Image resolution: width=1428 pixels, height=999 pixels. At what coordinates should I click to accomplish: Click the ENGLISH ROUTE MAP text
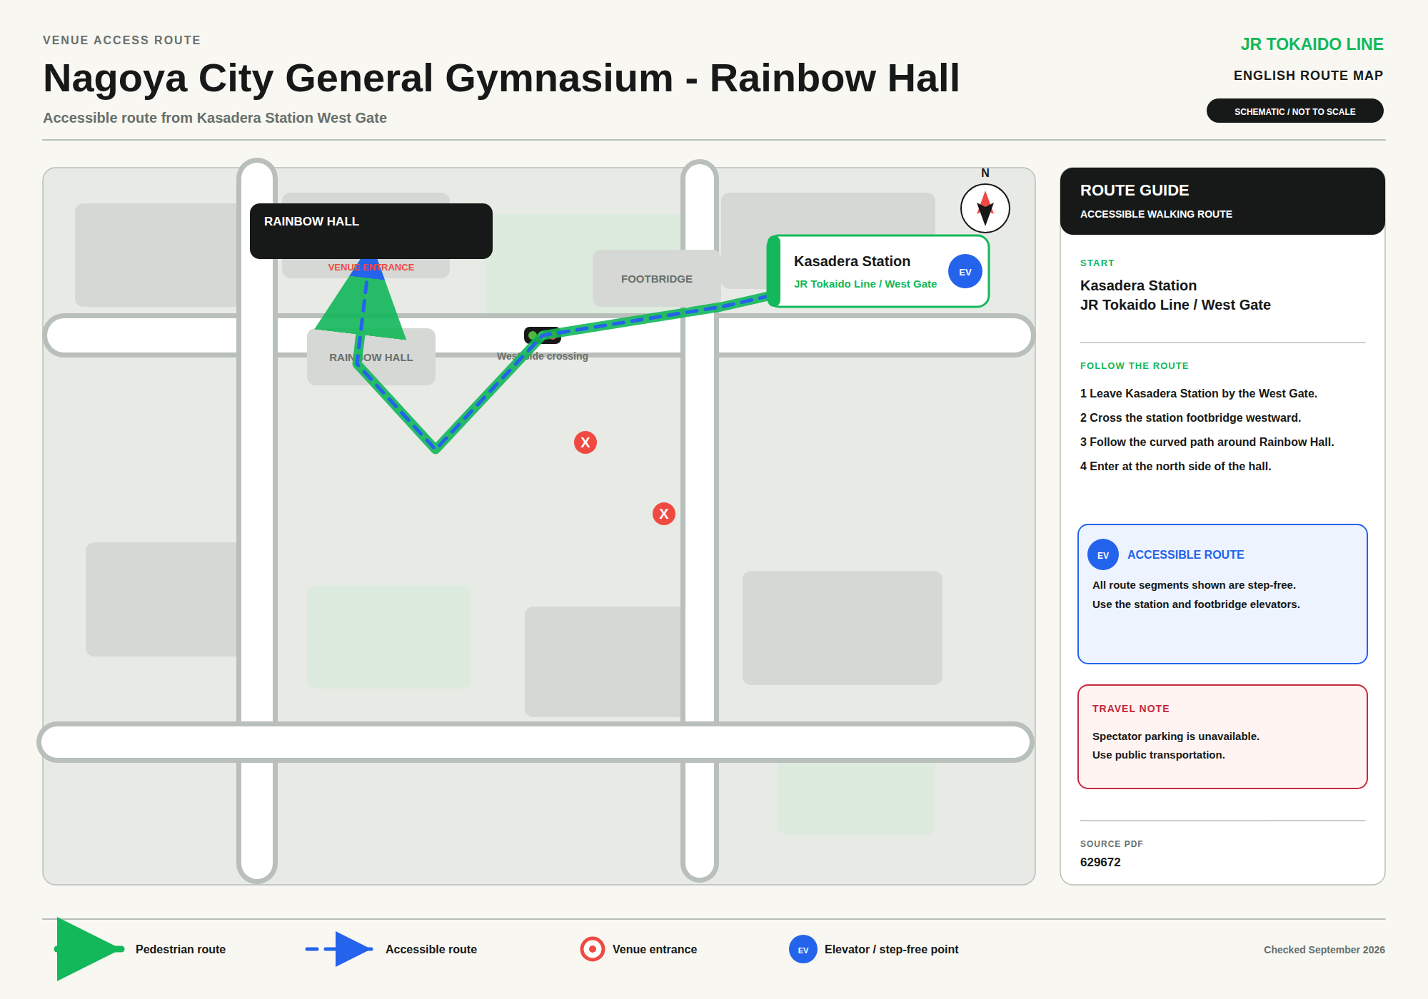tap(1309, 76)
